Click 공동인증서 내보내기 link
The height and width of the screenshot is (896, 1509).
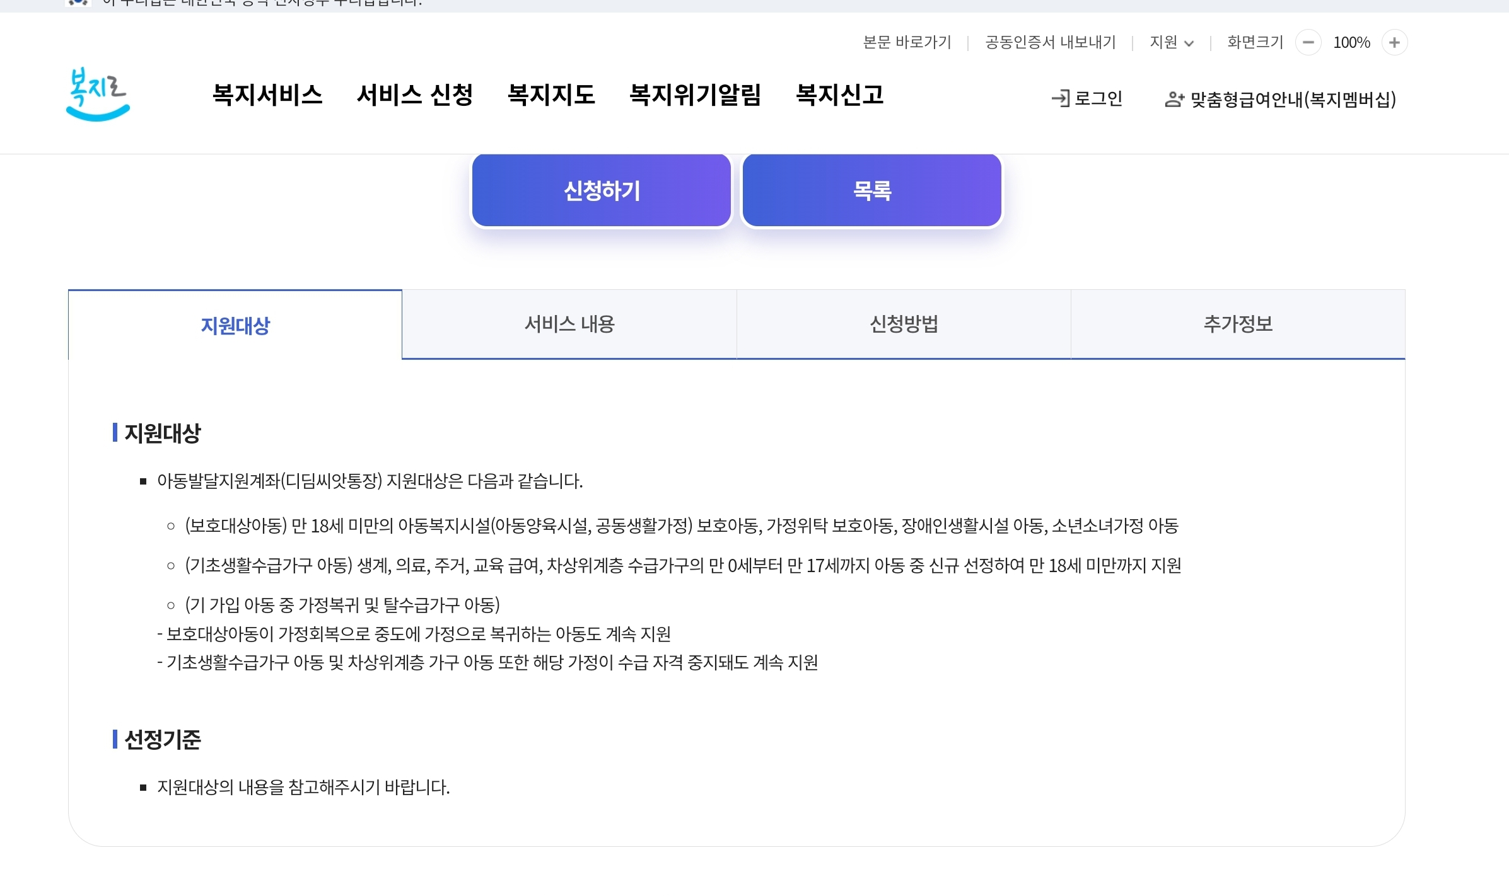(1051, 42)
